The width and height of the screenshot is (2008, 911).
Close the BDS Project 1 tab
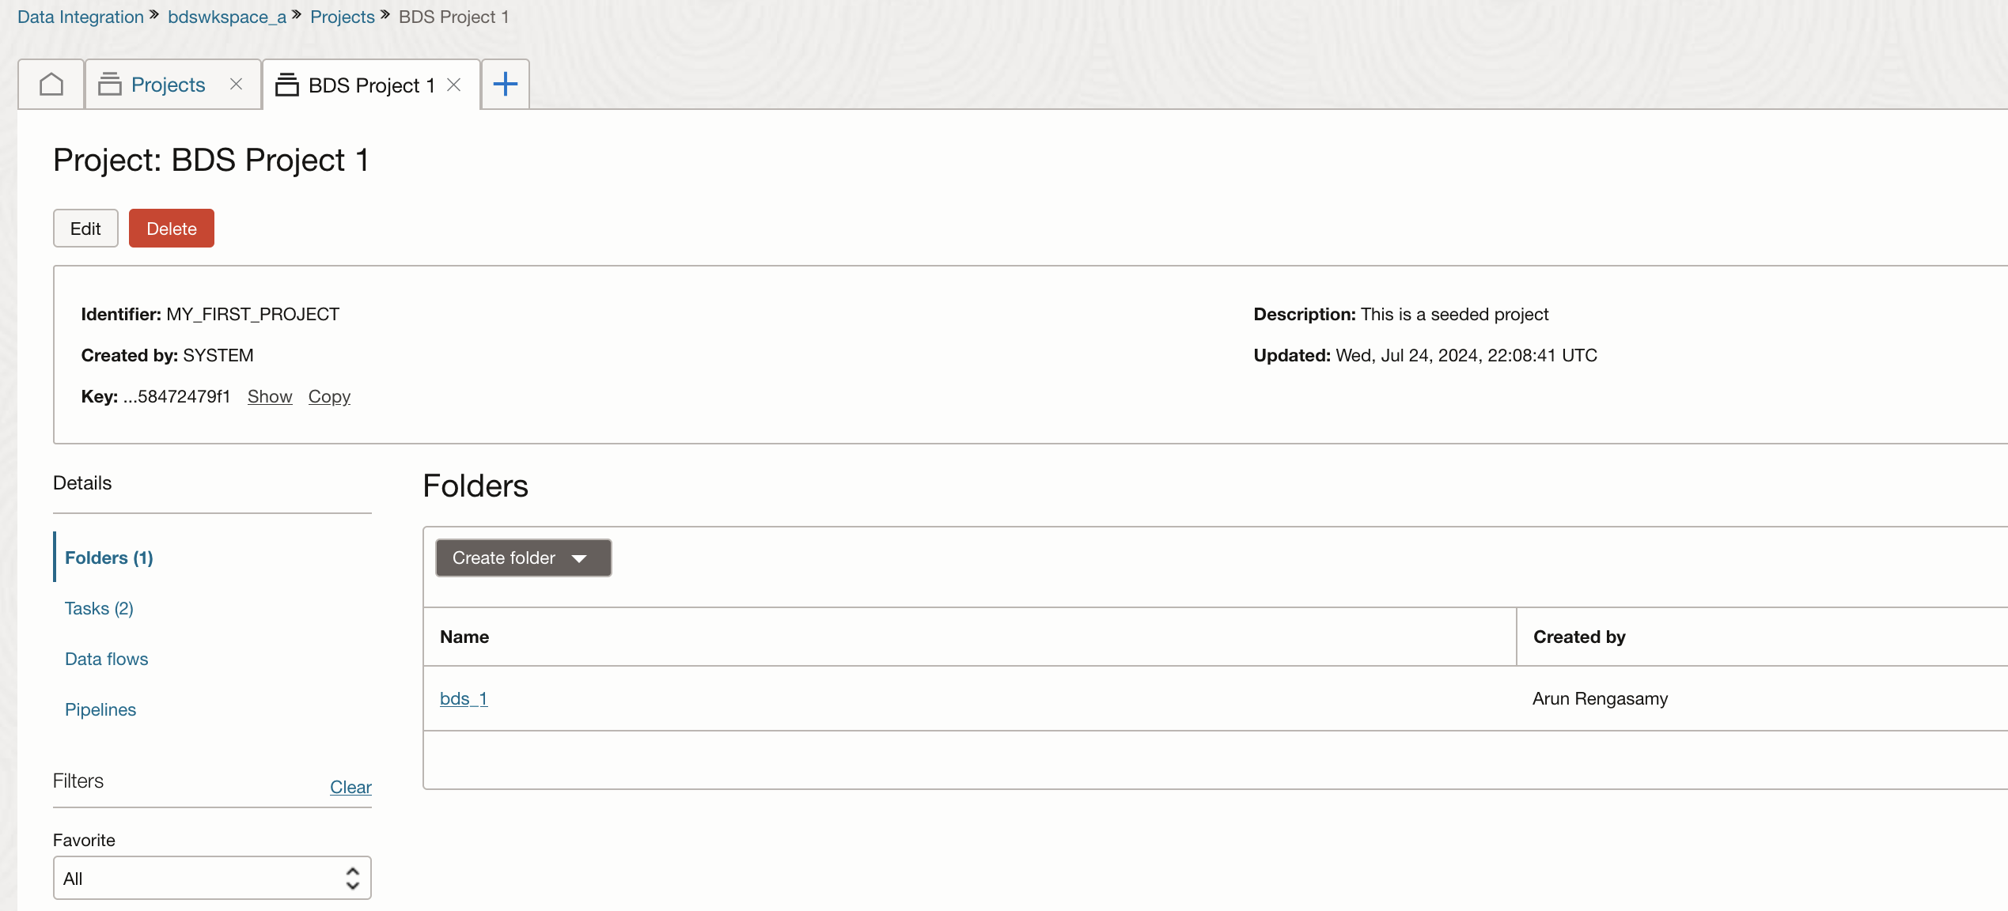click(x=453, y=85)
